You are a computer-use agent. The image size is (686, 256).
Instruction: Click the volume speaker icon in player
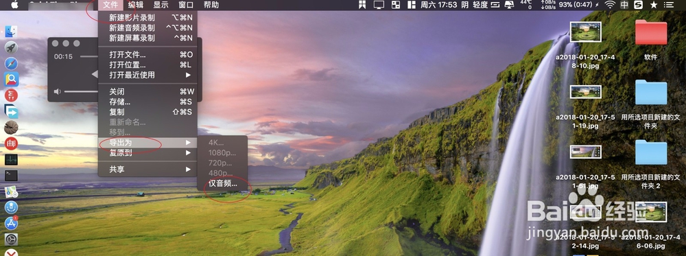[58, 91]
